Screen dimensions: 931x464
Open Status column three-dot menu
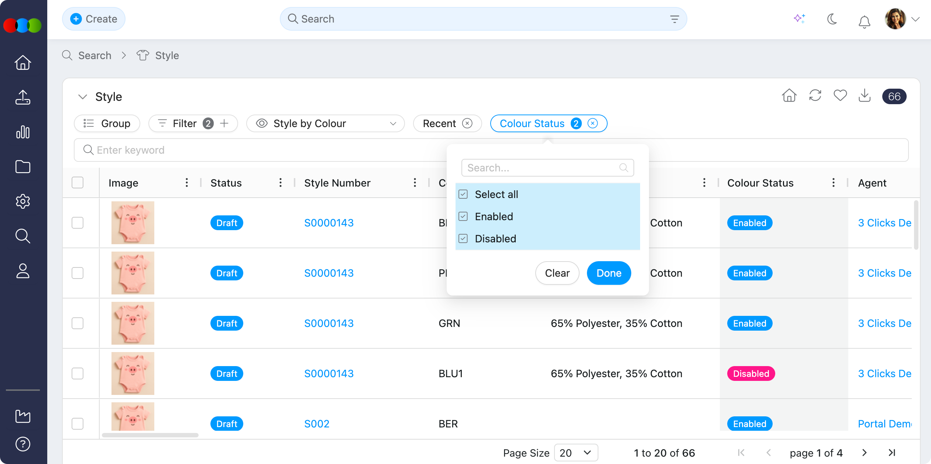(x=281, y=182)
